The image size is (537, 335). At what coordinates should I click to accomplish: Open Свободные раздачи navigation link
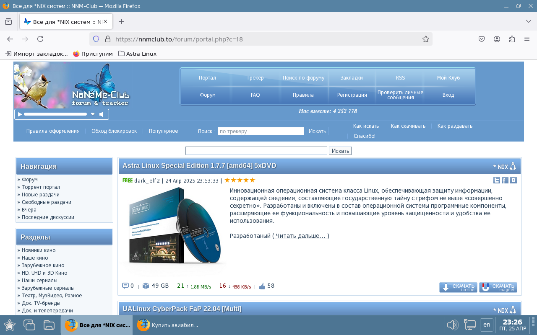(46, 202)
